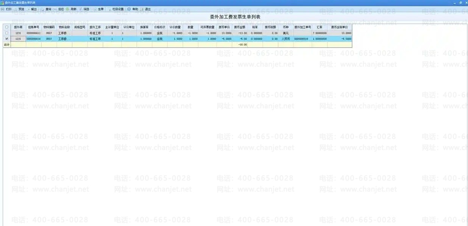This screenshot has height=226, width=468.
Task: Click the 规格型号 column header
Action: [x=80, y=27]
